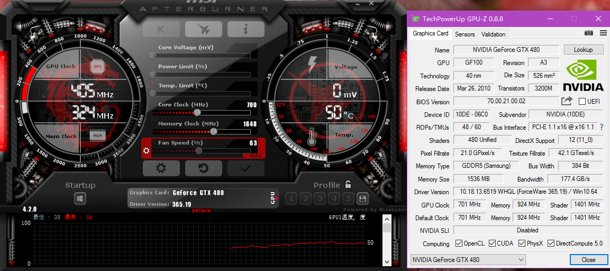Switch to the Graphics Card tab
The width and height of the screenshot is (610, 271).
coord(431,34)
